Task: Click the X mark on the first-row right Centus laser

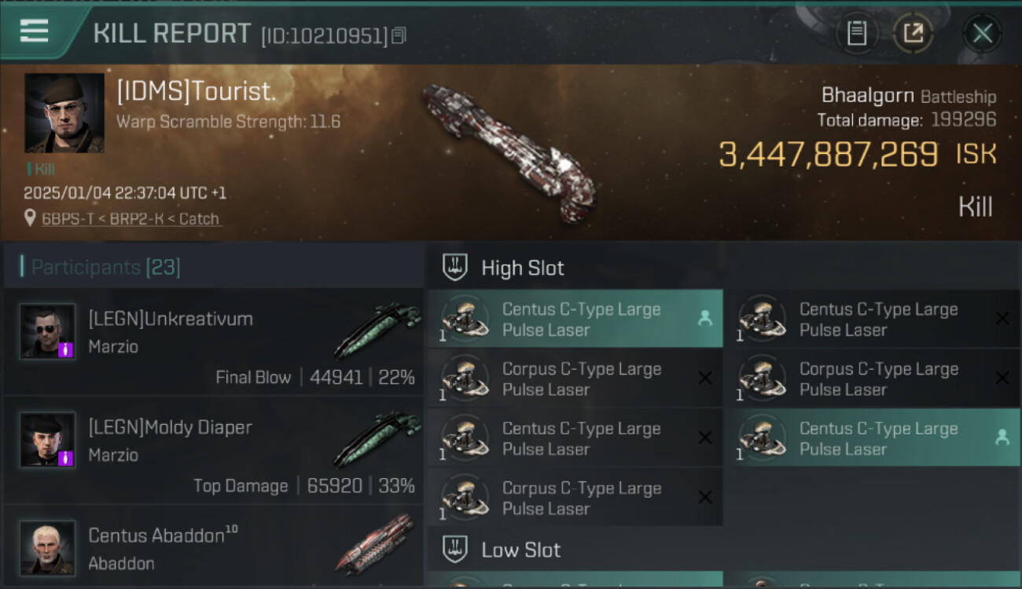Action: [1002, 318]
